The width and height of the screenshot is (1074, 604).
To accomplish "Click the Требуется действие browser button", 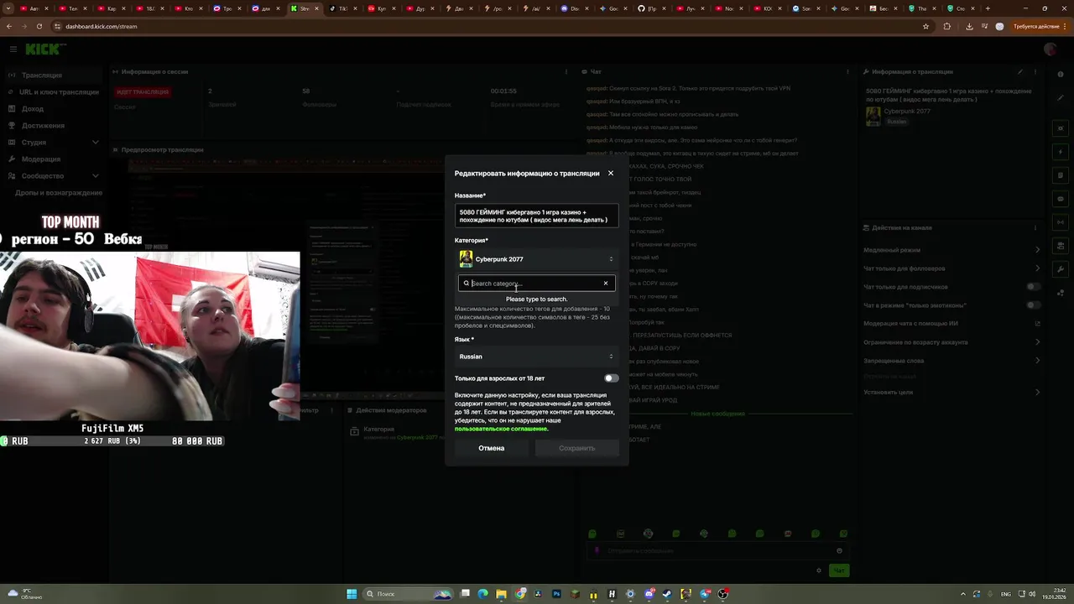I will tap(1036, 26).
